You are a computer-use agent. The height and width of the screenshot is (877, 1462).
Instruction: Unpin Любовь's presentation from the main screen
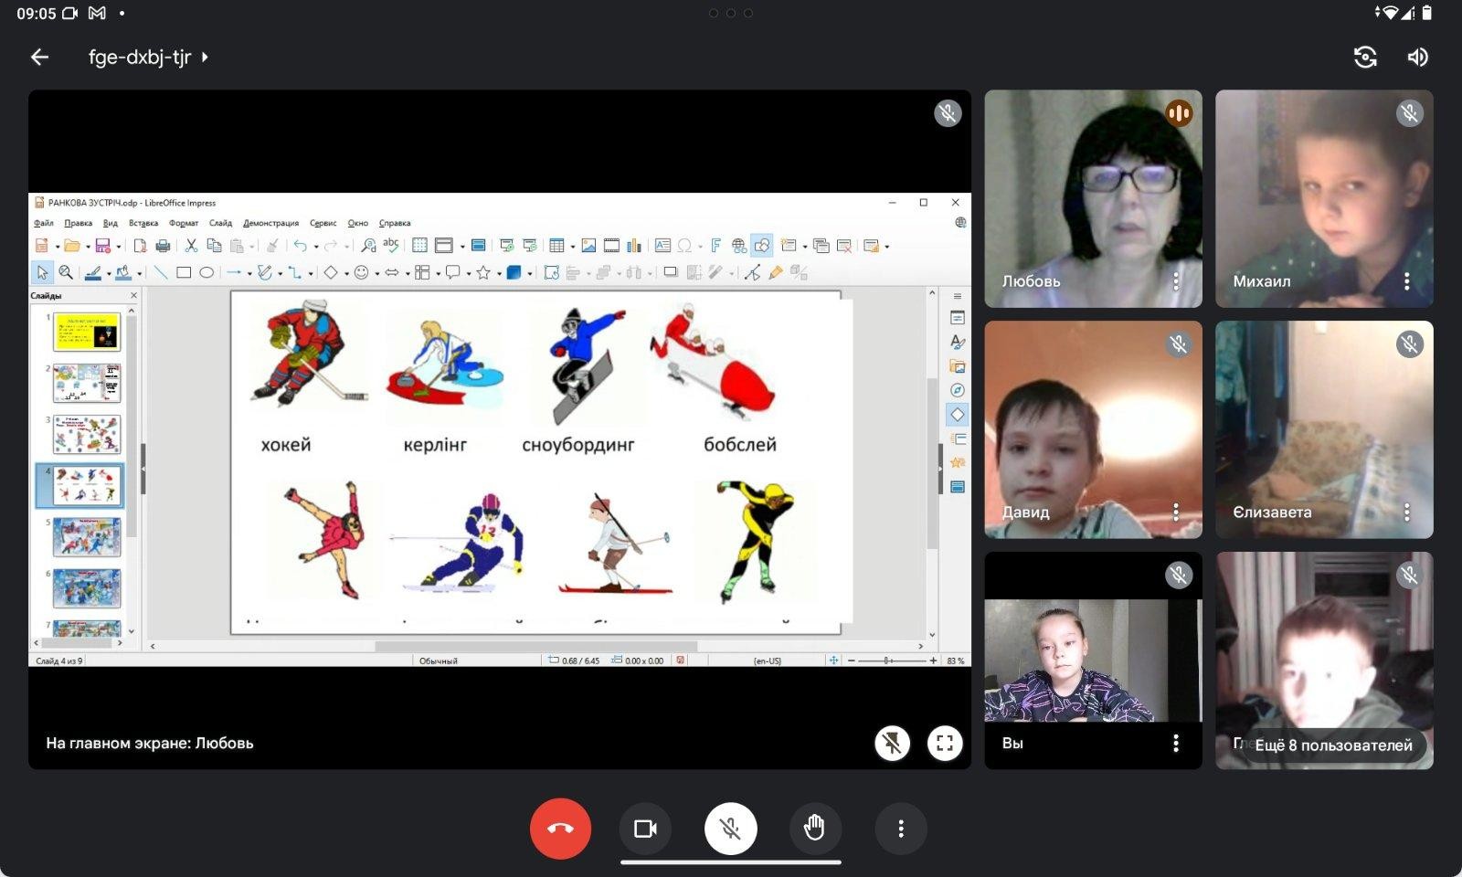click(893, 743)
